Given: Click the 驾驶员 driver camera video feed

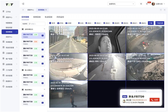Looking at the screenshot, I should 106,40.
